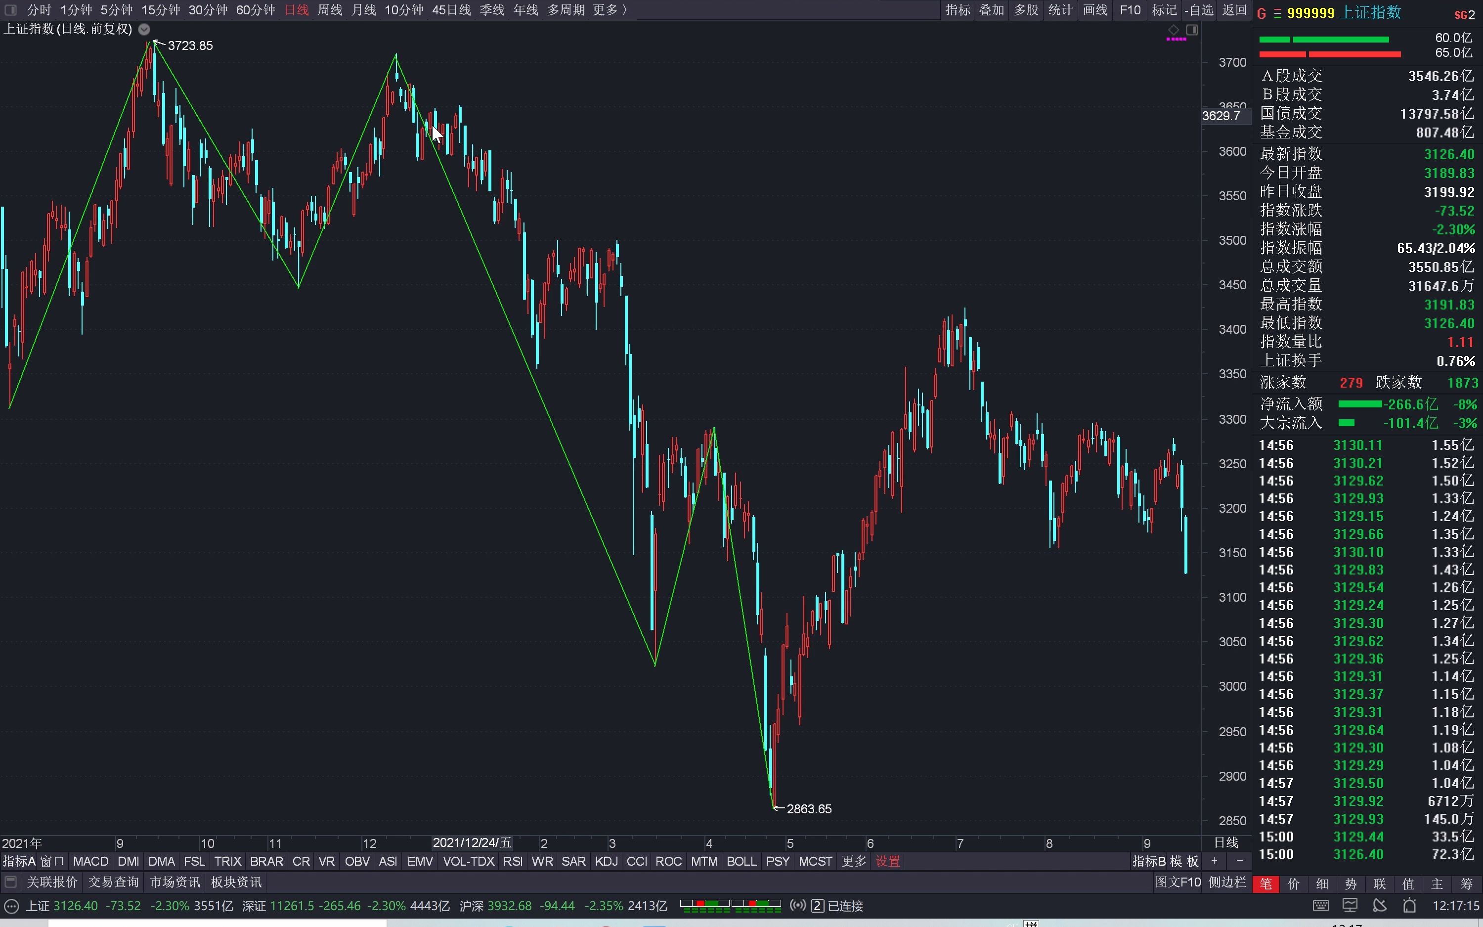The image size is (1483, 927).
Task: Expand 更多 period options in the top bar
Action: tap(610, 10)
